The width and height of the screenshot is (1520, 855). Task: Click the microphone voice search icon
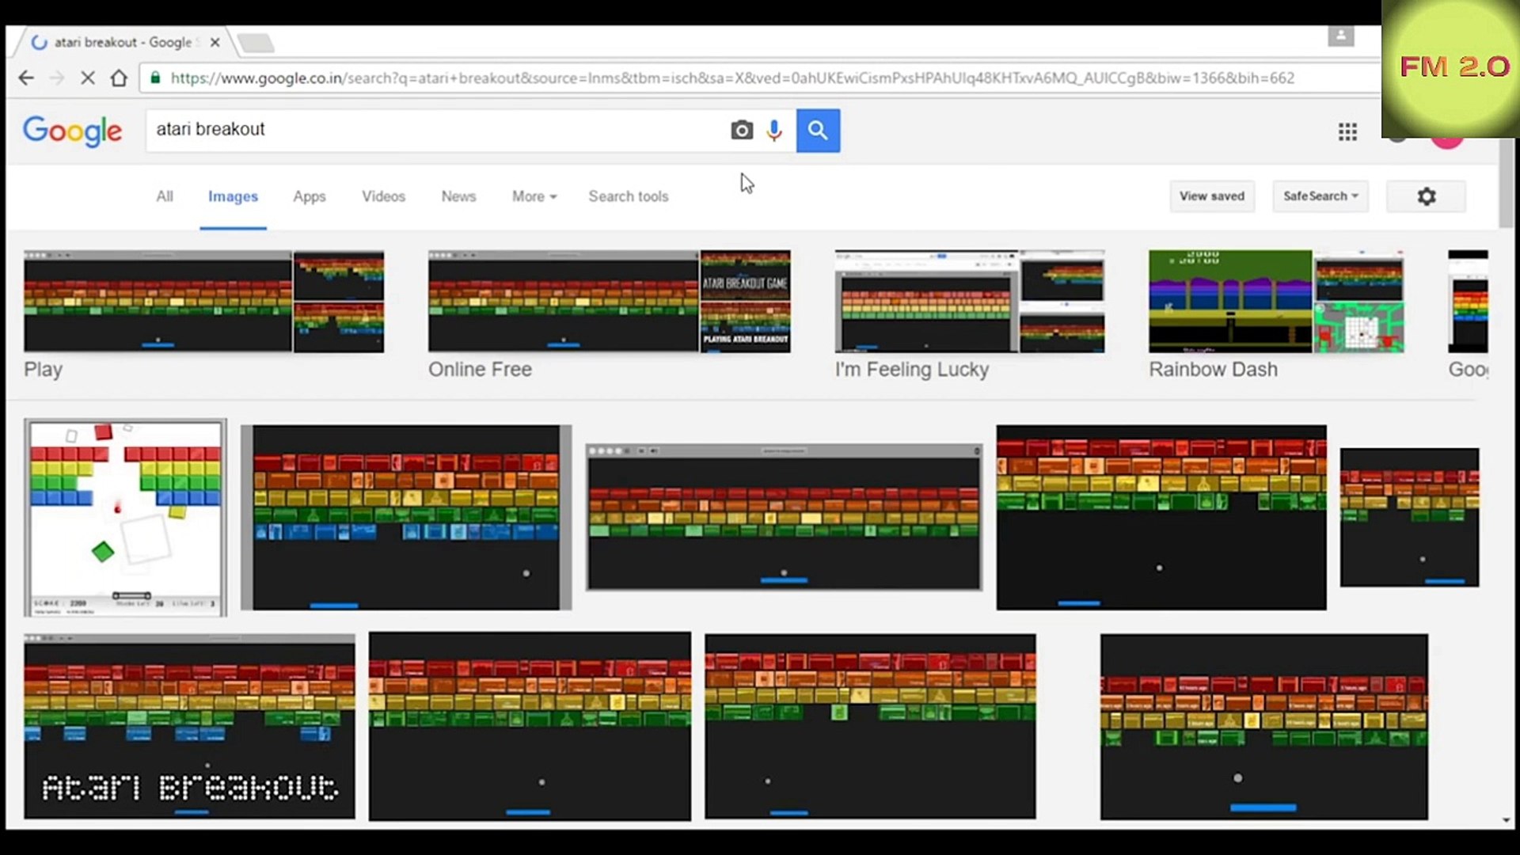[x=774, y=130]
